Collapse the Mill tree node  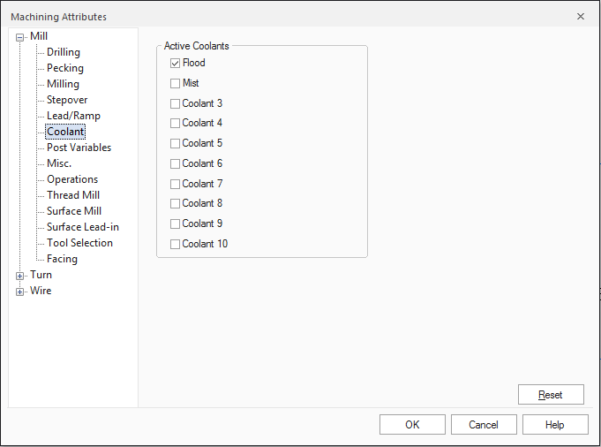(x=20, y=37)
